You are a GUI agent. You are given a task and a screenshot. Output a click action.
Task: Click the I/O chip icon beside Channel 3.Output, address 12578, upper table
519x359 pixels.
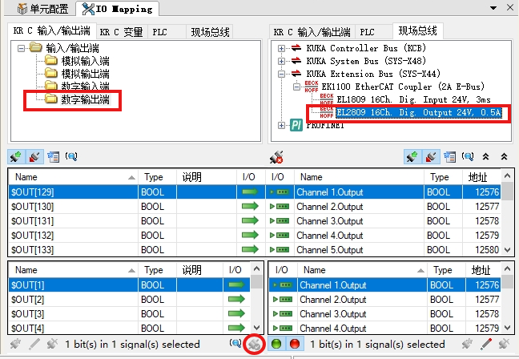tap(280, 221)
